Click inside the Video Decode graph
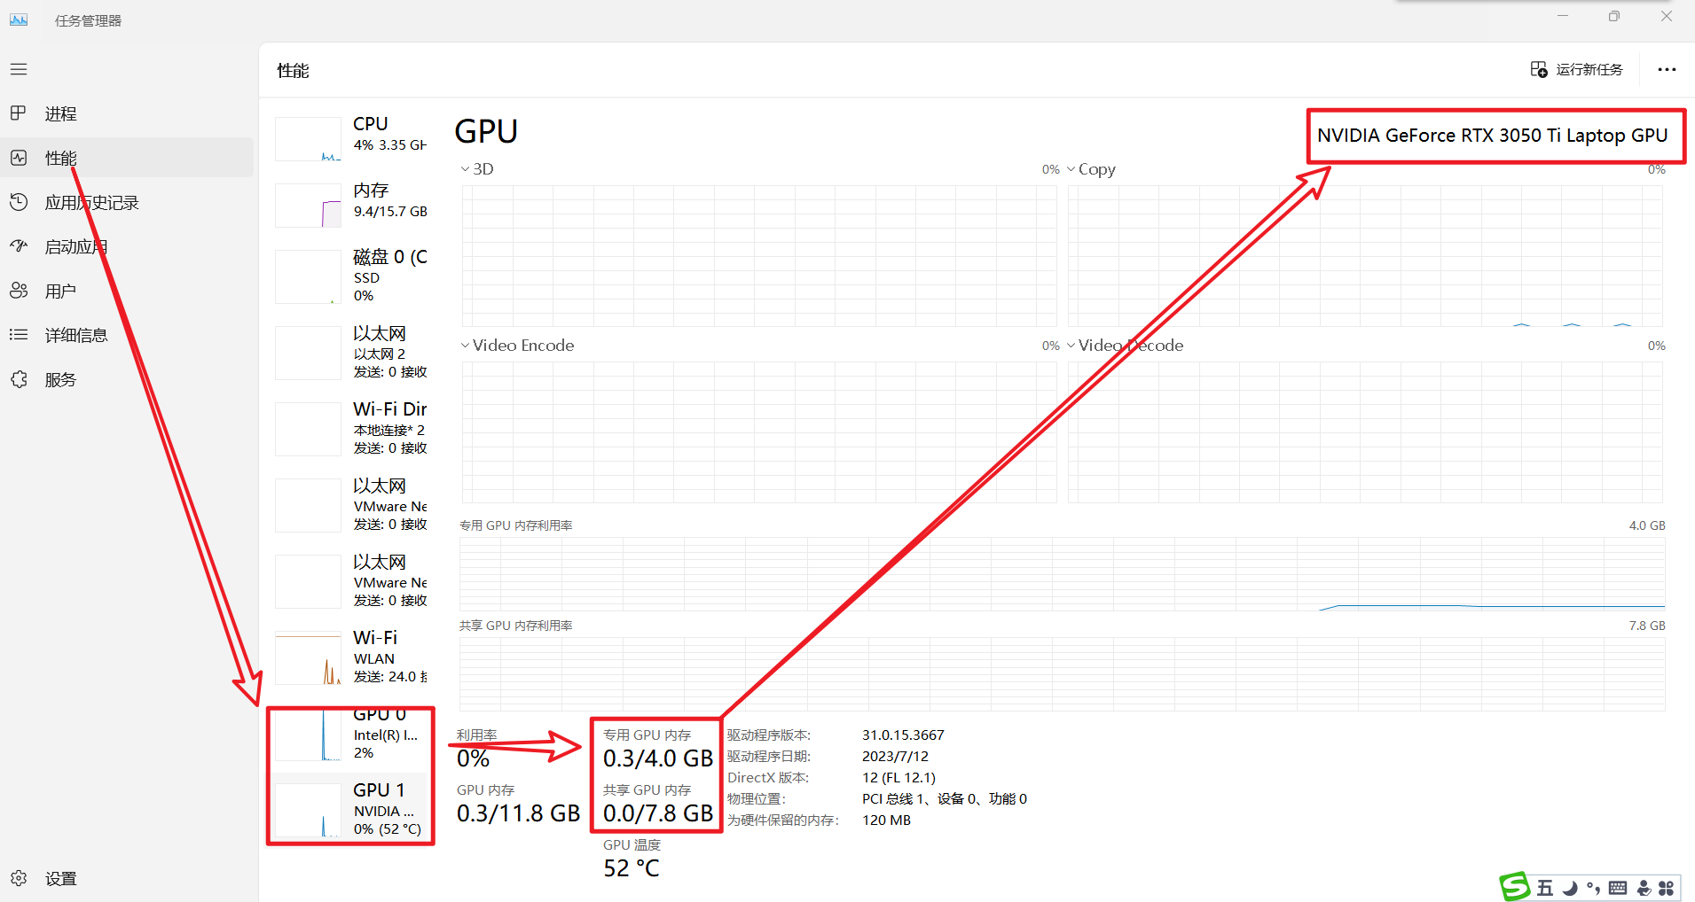The height and width of the screenshot is (902, 1695). pos(1365,432)
